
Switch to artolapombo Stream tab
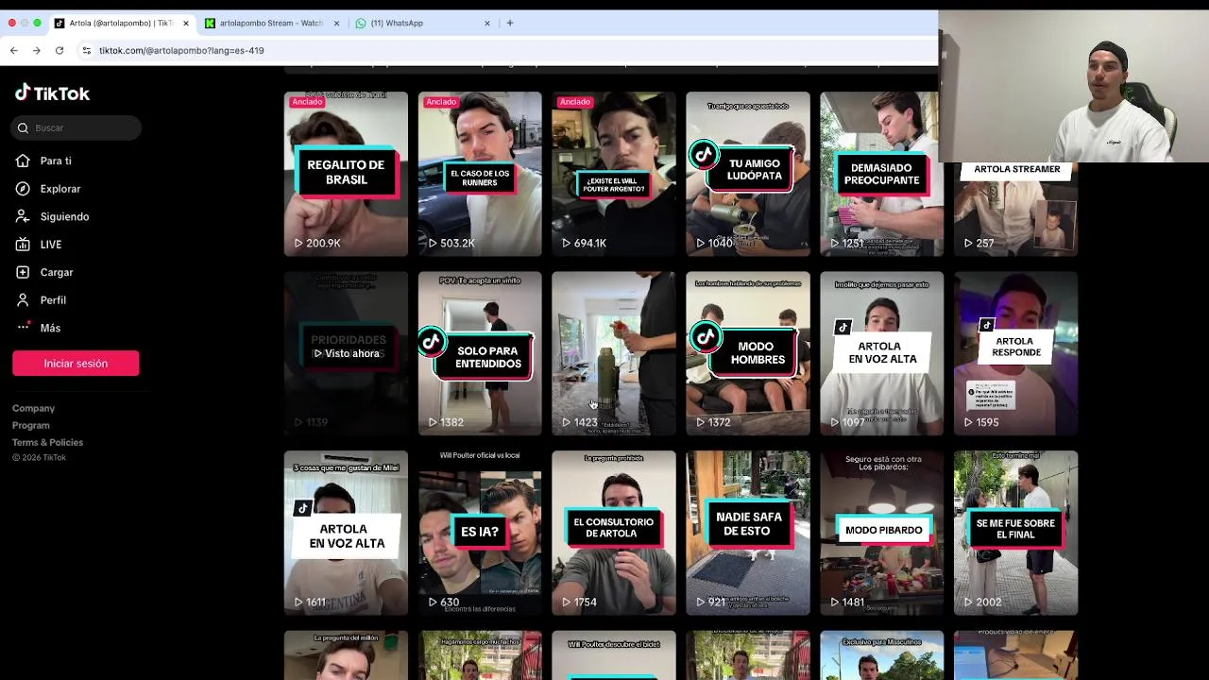272,23
